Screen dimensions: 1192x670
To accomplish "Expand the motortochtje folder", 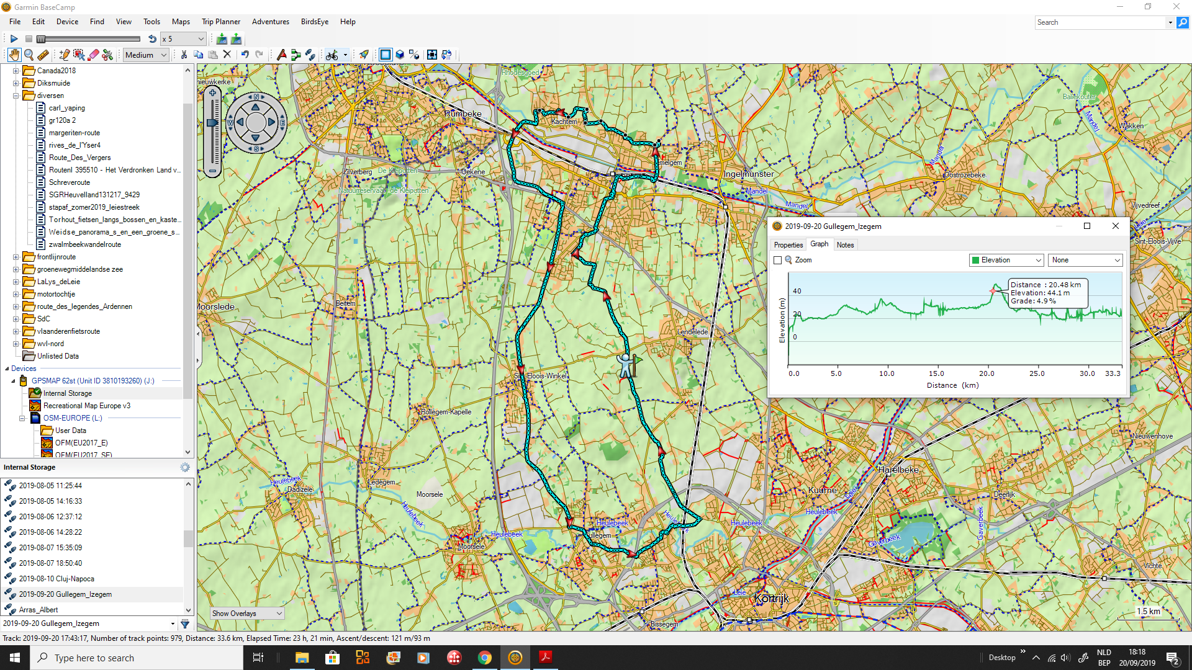I will (16, 294).
